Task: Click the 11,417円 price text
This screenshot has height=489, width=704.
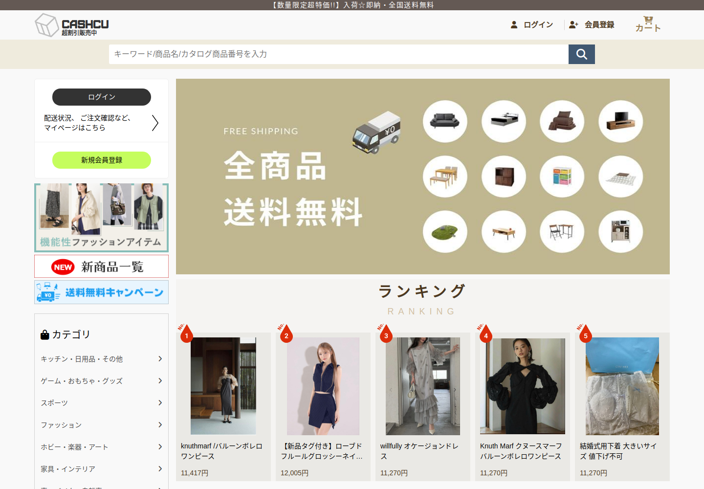Action: point(195,473)
